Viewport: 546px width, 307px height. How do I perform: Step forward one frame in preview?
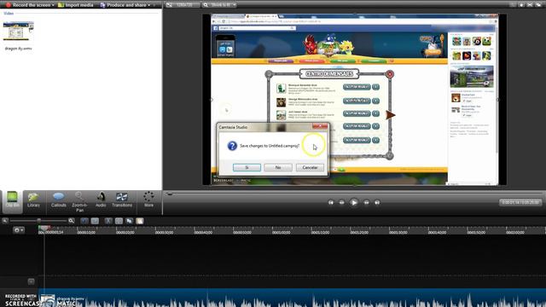click(x=366, y=202)
